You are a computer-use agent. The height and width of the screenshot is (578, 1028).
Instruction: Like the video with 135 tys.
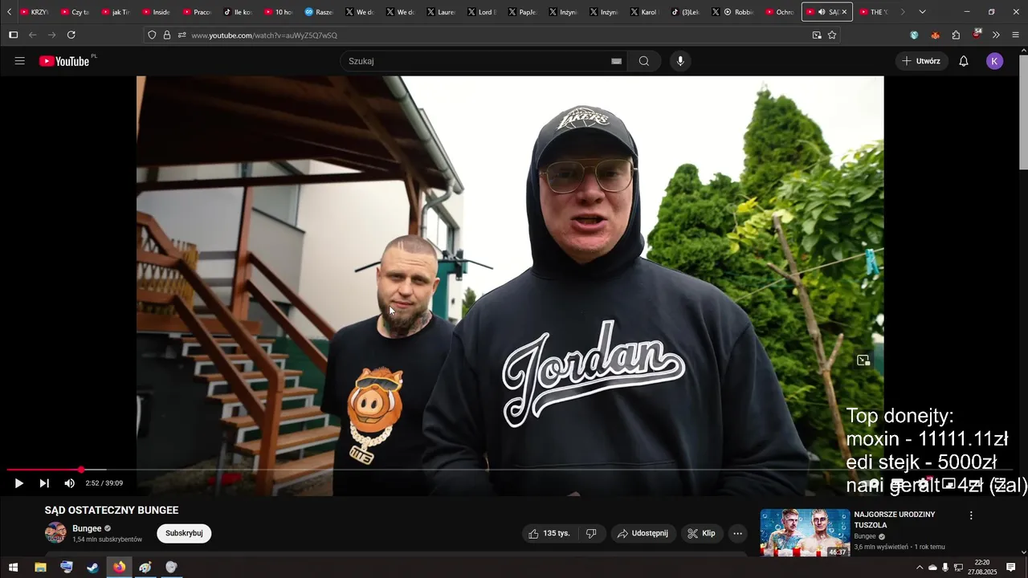tap(549, 533)
